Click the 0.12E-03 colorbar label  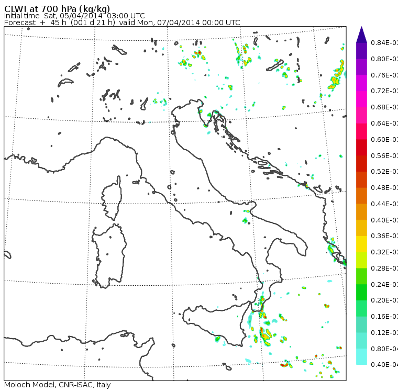click(x=384, y=333)
